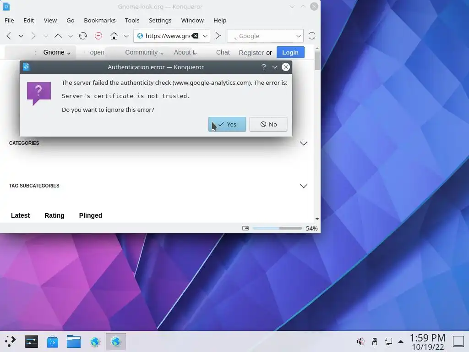The width and height of the screenshot is (469, 352).
Task: Select the active Konqueror taskbar entry
Action: 116,341
